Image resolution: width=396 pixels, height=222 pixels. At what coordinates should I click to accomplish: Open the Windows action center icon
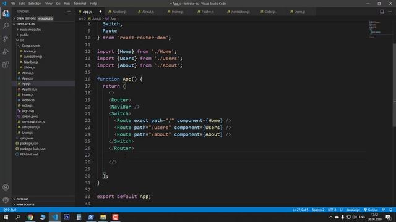[x=388, y=217]
